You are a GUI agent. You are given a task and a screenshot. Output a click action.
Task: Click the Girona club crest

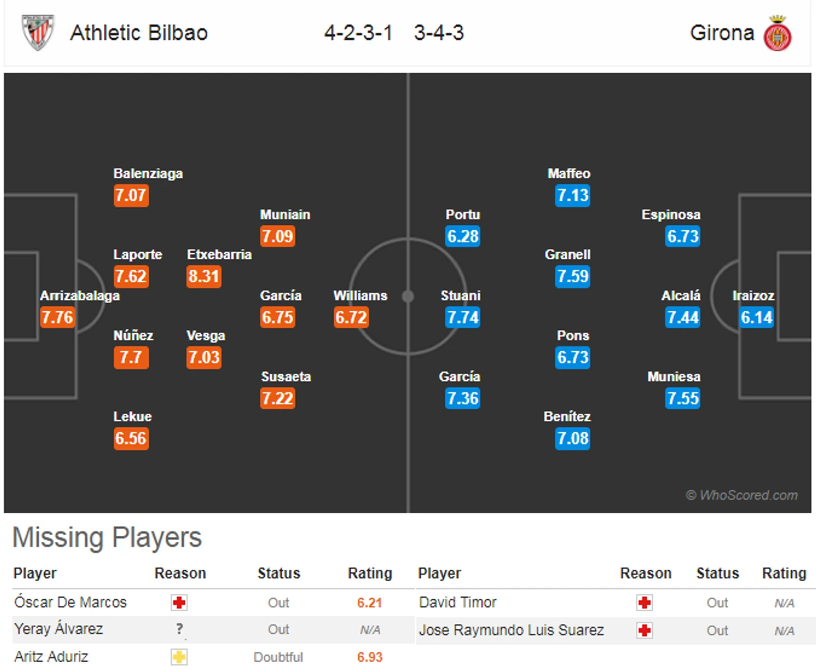(777, 34)
